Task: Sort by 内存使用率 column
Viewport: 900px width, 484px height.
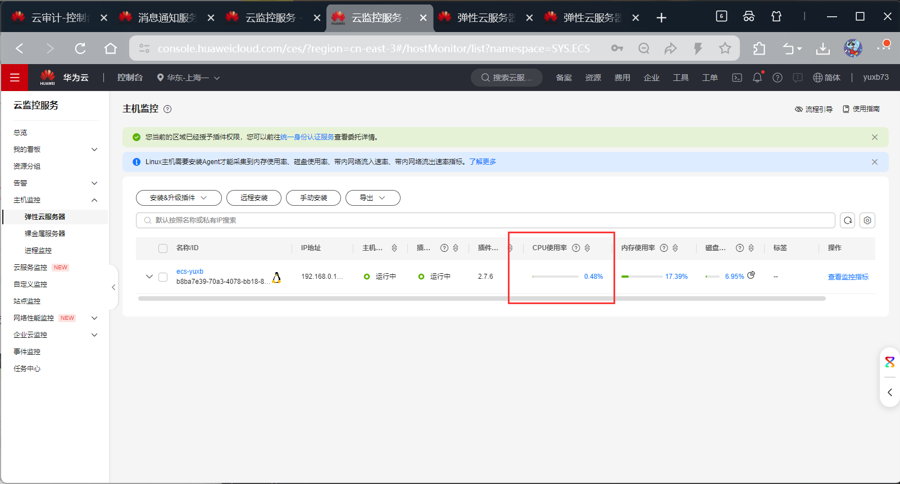Action: tap(675, 248)
